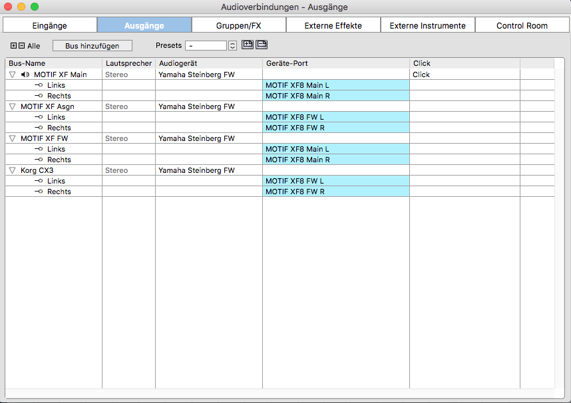Screen dimensions: 571x403
Task: Click connector icon of MOTIF XF FW Rechts
Action: 39,160
